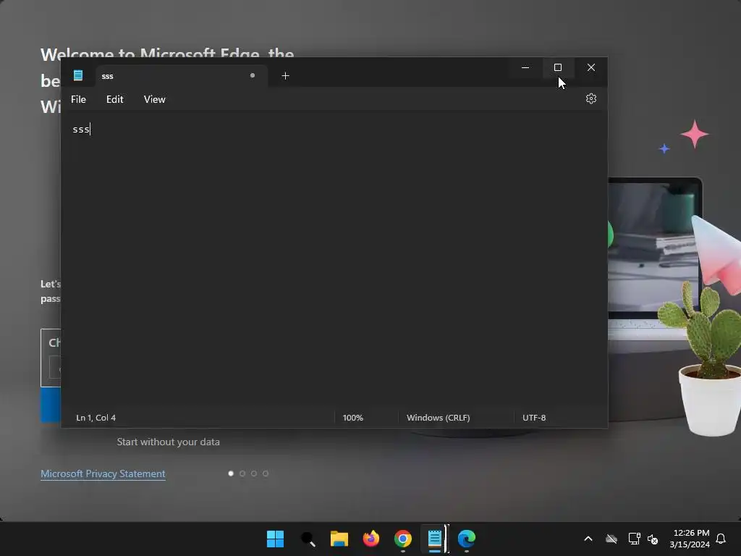741x556 pixels.
Task: Switch to Microsoft Edge in taskbar
Action: 467,539
